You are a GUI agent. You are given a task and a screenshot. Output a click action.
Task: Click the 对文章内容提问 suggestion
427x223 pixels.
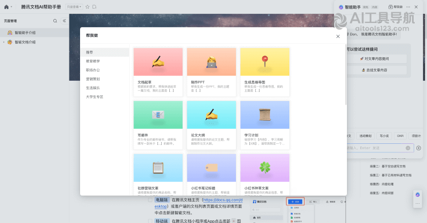[x=377, y=59]
